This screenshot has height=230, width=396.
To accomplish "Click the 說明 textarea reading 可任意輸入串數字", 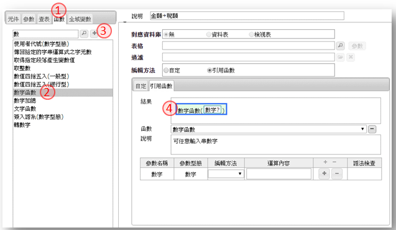I will click(x=276, y=144).
